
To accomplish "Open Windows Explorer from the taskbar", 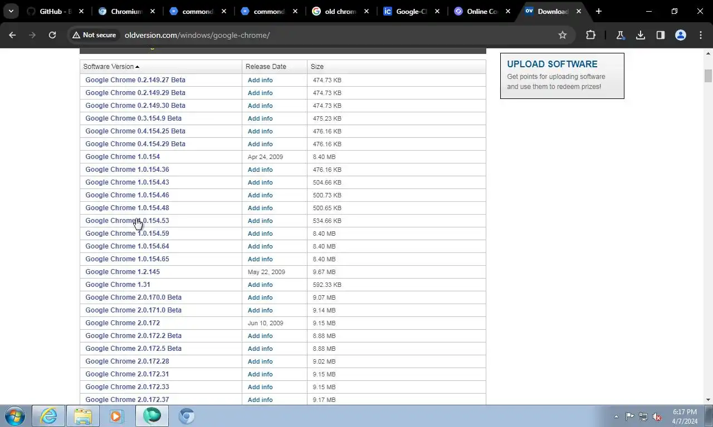I will 83,416.
